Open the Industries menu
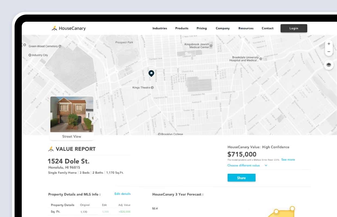Viewport: 337px width, 217px height. pos(160,28)
